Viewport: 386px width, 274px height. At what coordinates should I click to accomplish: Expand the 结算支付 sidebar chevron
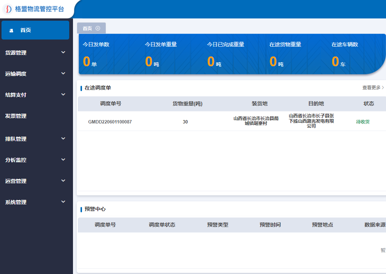tap(63, 94)
